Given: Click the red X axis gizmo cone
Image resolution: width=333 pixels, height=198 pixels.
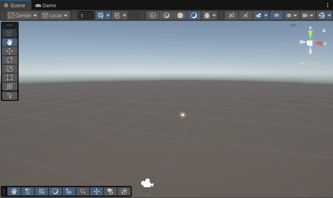Looking at the screenshot, I should pyautogui.click(x=318, y=43).
